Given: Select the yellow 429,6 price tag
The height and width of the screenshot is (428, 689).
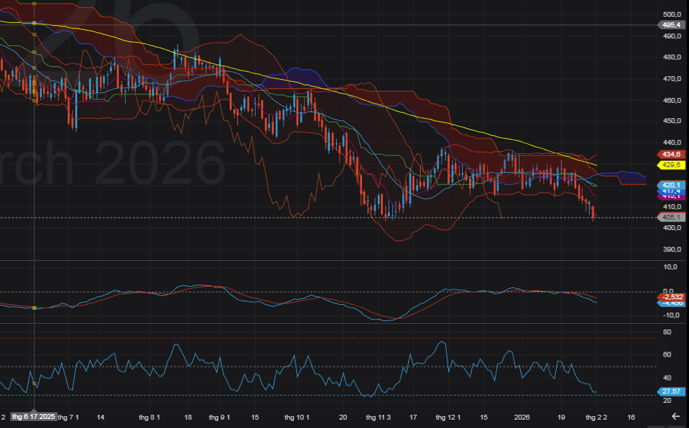Looking at the screenshot, I should (x=671, y=165).
